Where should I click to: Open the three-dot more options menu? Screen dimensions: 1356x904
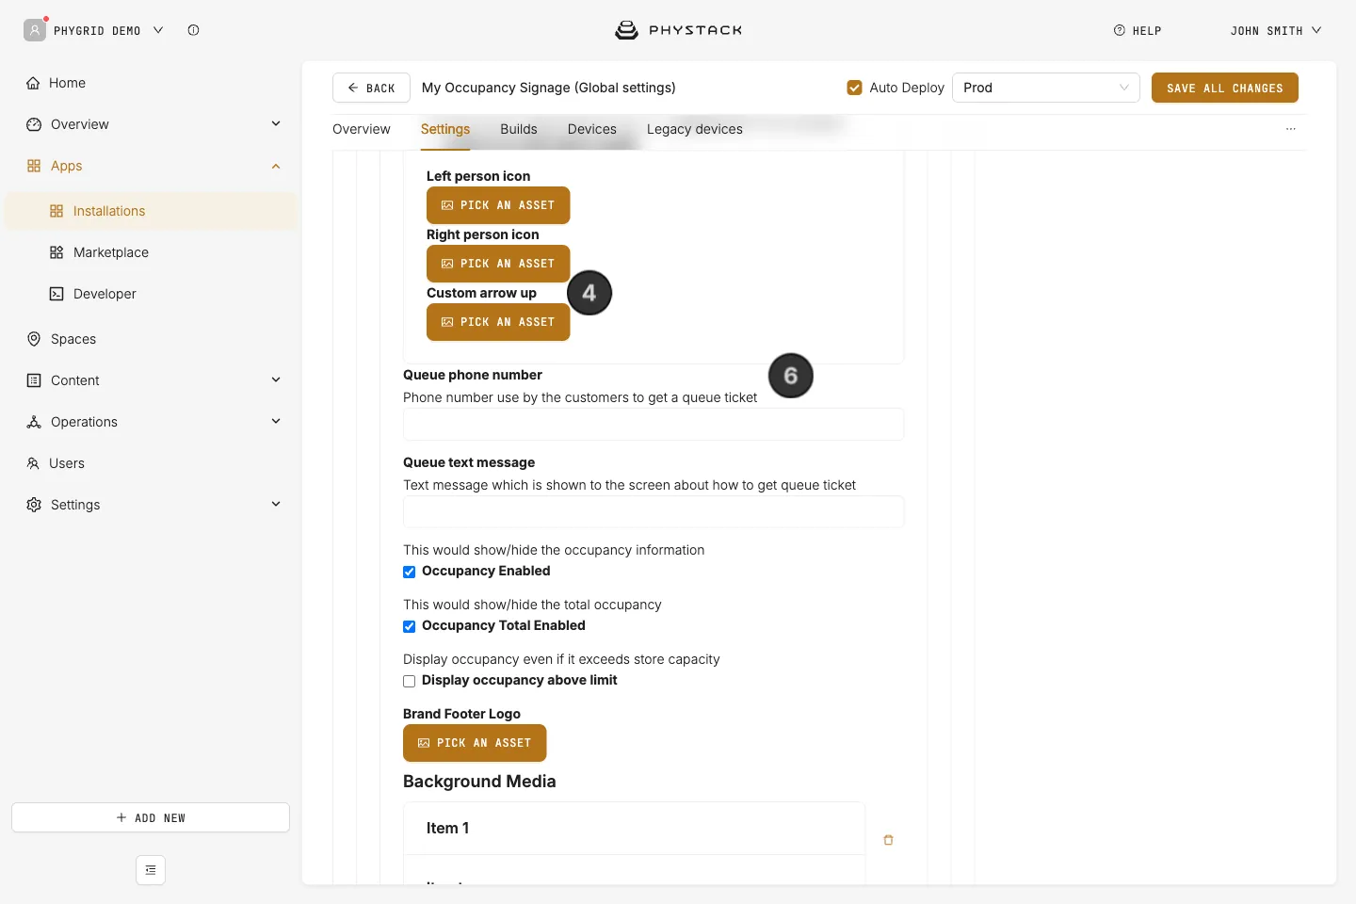(x=1291, y=129)
